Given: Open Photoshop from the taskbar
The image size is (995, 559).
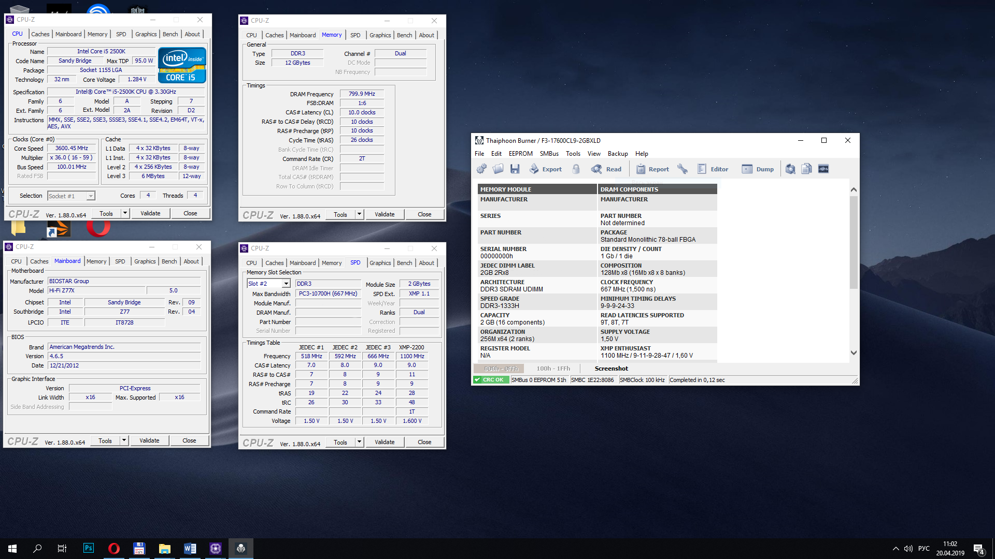Looking at the screenshot, I should click(x=89, y=548).
